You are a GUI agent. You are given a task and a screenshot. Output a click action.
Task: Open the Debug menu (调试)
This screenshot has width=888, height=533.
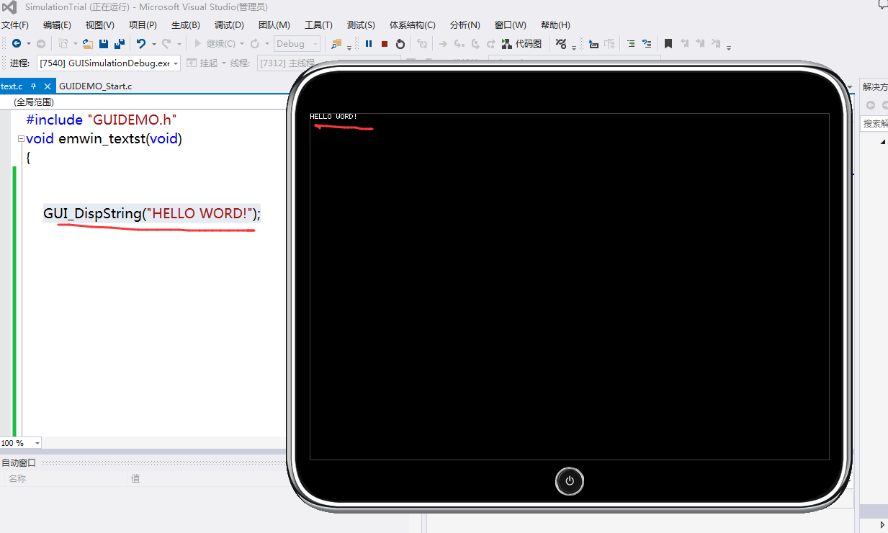(x=229, y=25)
